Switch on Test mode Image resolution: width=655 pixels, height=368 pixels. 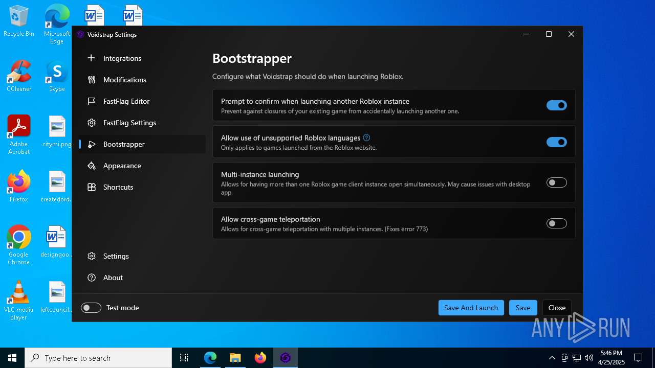point(91,308)
